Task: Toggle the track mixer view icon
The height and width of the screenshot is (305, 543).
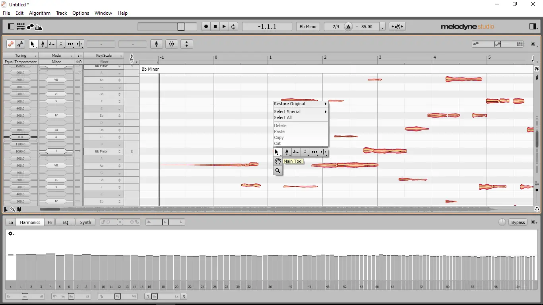Action: pyautogui.click(x=20, y=27)
